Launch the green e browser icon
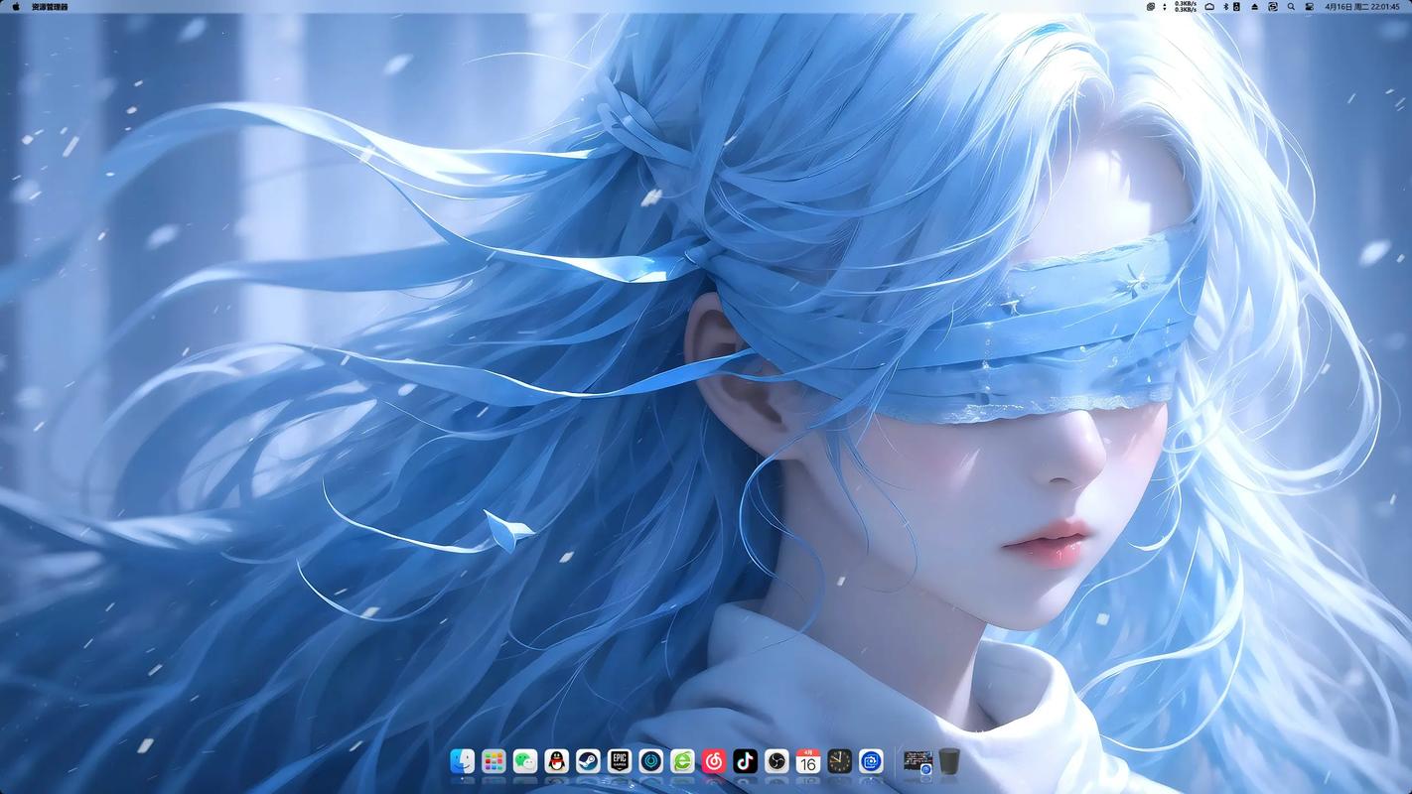Viewport: 1412px width, 794px height. coord(682,761)
